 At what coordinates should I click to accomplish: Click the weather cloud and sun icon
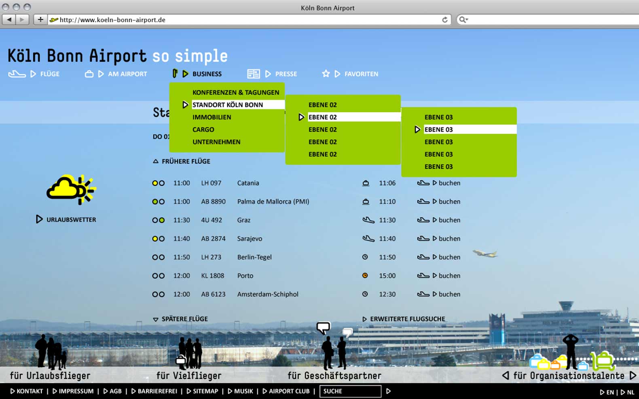click(71, 190)
